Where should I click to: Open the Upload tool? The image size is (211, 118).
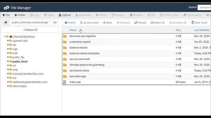[x=65, y=15]
